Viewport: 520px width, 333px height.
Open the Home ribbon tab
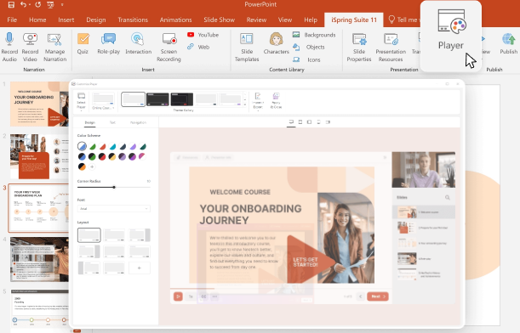click(x=37, y=20)
